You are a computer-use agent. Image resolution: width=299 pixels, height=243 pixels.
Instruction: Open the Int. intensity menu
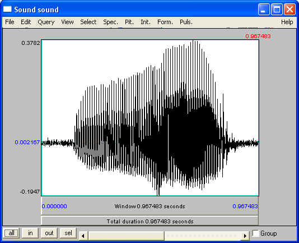146,22
